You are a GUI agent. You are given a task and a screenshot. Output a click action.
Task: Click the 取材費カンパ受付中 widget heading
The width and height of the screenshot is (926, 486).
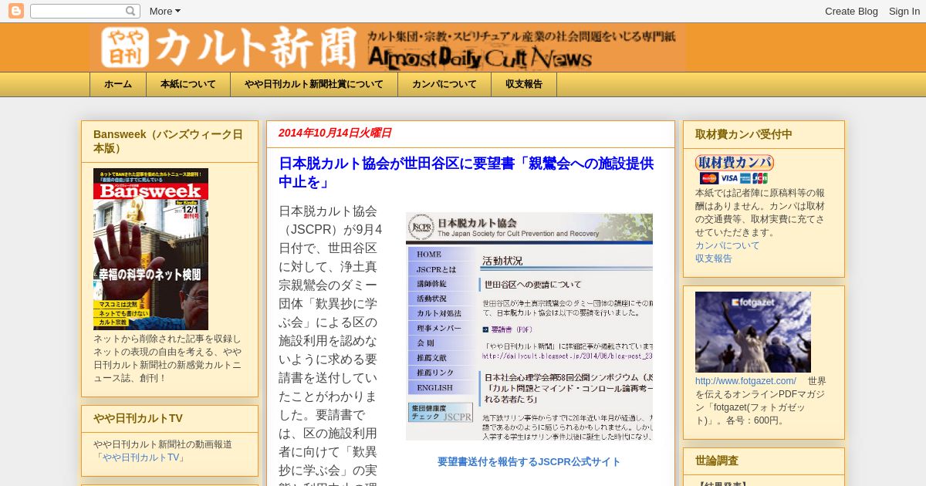pos(744,134)
